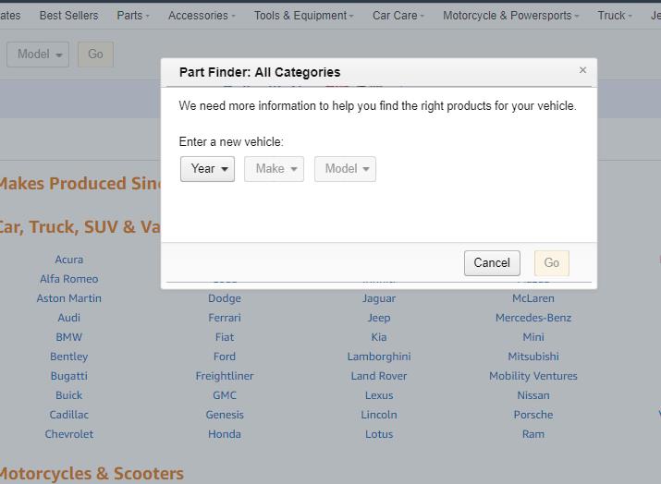
Task: Expand the Tools & Equipment menu
Action: (303, 16)
